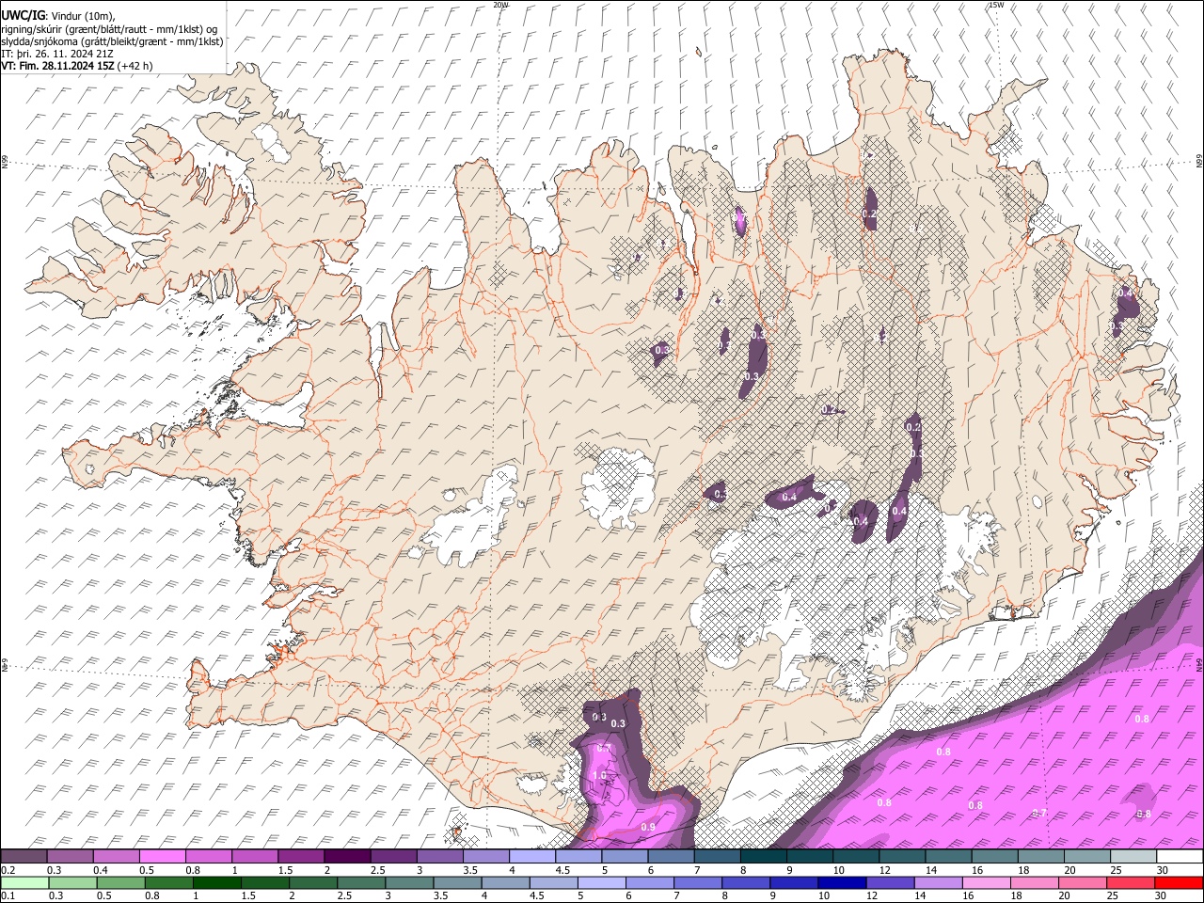Click the upper legend swatch starting at 25

click(x=1133, y=856)
